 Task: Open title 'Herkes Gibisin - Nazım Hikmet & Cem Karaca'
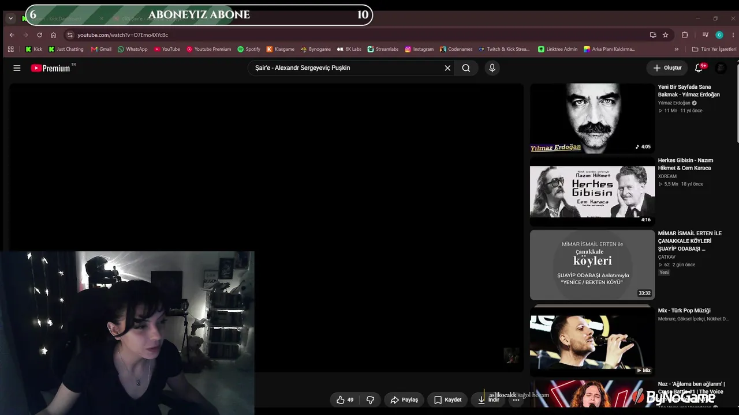click(x=685, y=164)
